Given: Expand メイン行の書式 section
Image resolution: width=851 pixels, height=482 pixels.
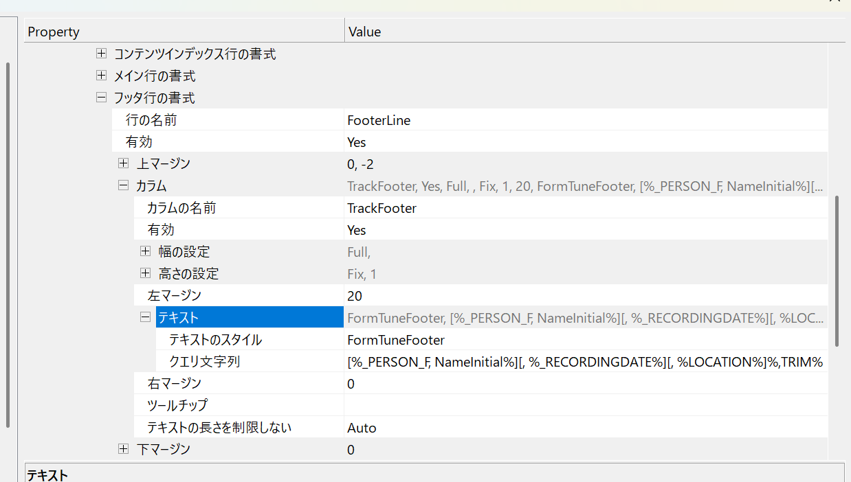Looking at the screenshot, I should click(101, 76).
